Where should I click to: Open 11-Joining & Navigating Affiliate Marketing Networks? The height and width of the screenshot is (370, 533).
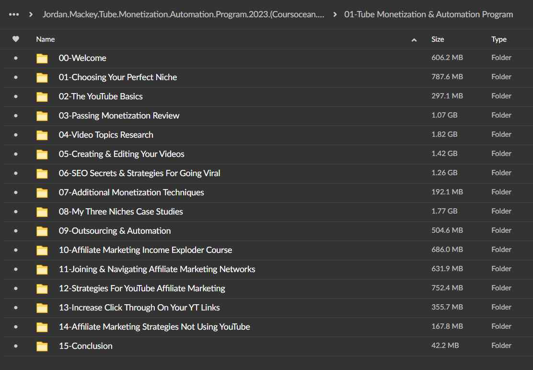pyautogui.click(x=157, y=269)
